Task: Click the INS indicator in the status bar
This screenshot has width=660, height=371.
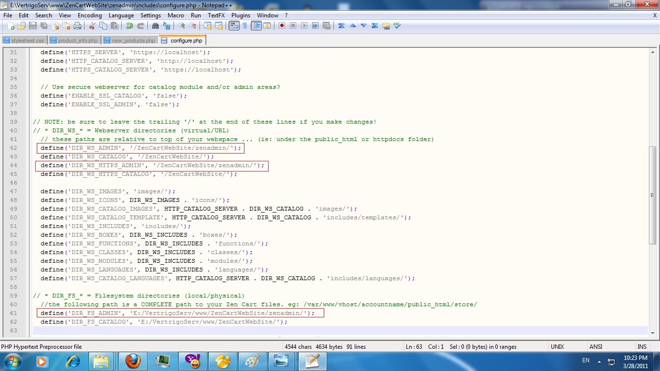Action: pos(642,347)
